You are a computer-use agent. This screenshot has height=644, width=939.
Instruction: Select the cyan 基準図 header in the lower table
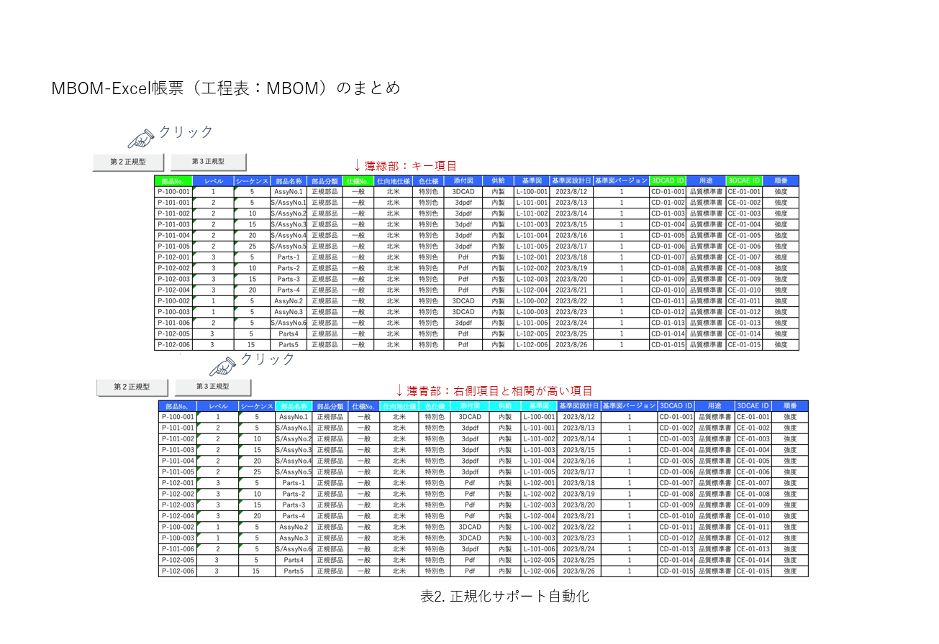539,406
